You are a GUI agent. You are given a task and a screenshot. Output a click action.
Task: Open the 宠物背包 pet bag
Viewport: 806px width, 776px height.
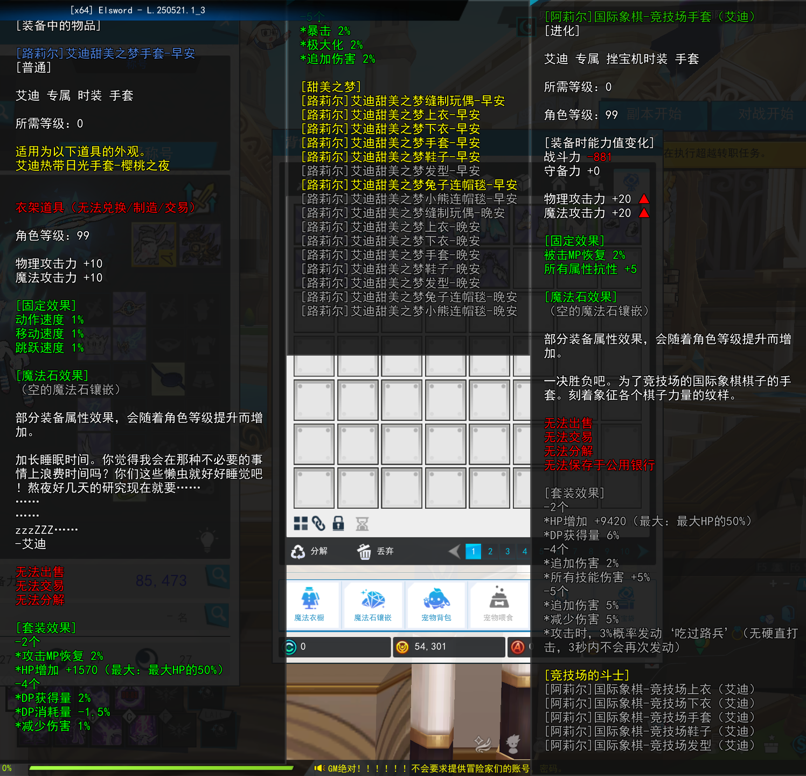436,604
